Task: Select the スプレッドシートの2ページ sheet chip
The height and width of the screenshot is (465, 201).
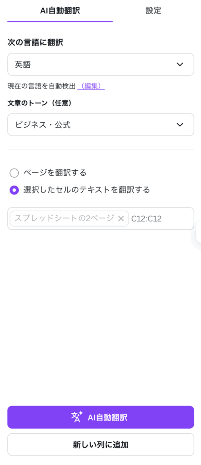Action: (64, 219)
